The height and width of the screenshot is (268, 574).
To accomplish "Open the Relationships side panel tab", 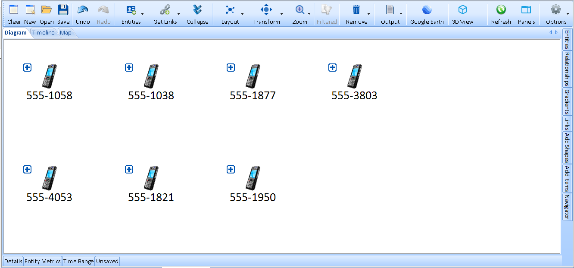I will click(567, 69).
